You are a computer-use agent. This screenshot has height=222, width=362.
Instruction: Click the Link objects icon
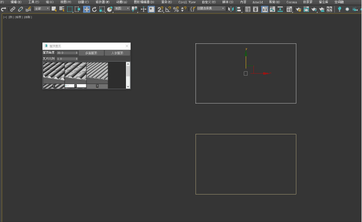13,9
